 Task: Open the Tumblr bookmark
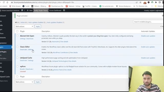[x=26, y=6]
